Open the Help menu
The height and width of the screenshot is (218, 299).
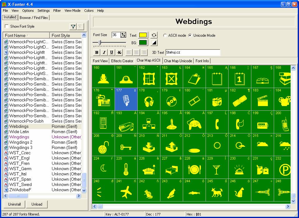tap(101, 11)
